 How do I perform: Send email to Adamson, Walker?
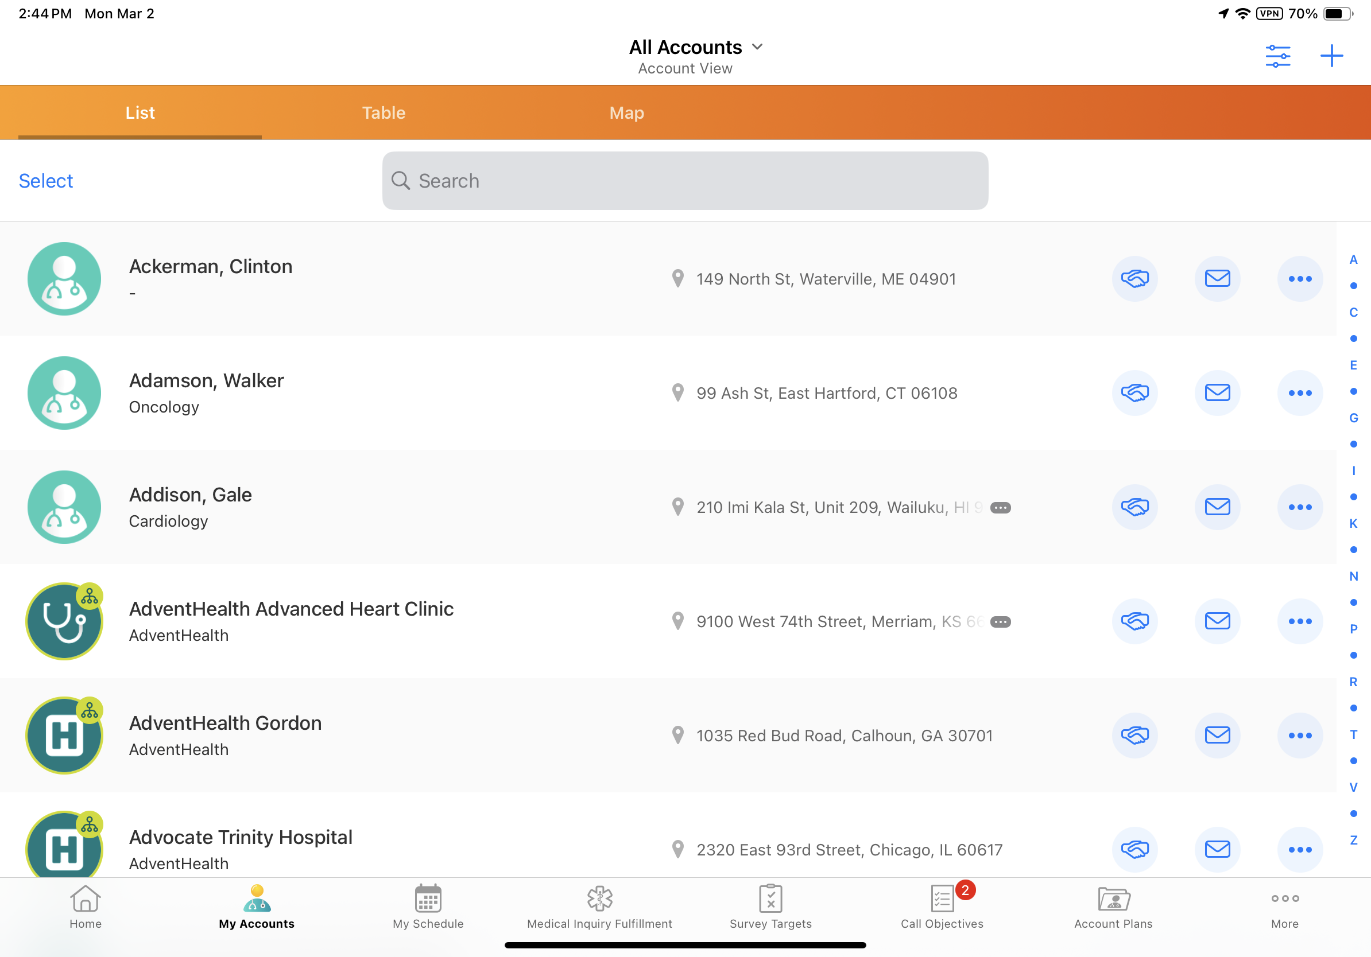coord(1217,392)
